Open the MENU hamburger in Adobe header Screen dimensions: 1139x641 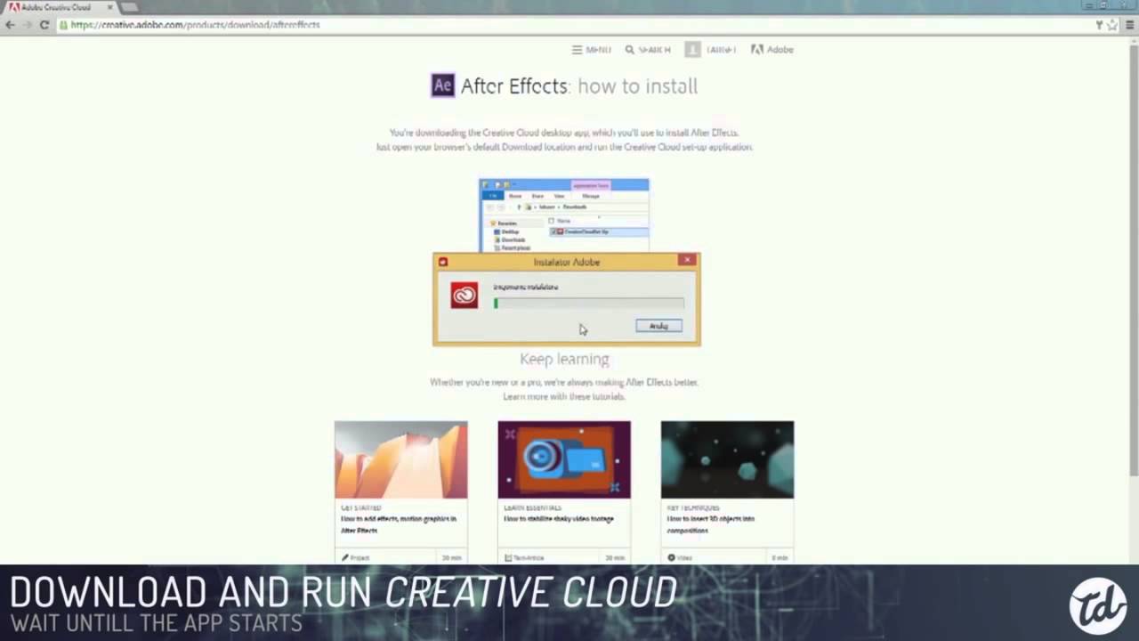[591, 50]
